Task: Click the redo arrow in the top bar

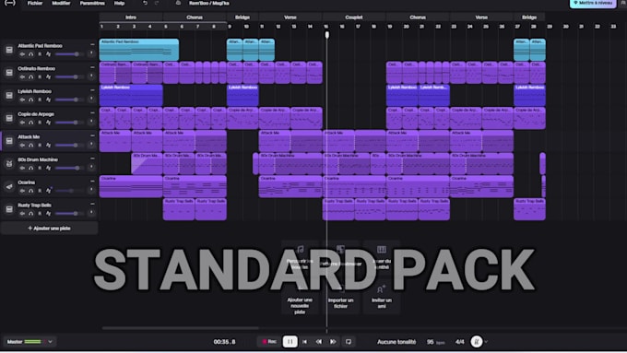Action: (x=157, y=3)
